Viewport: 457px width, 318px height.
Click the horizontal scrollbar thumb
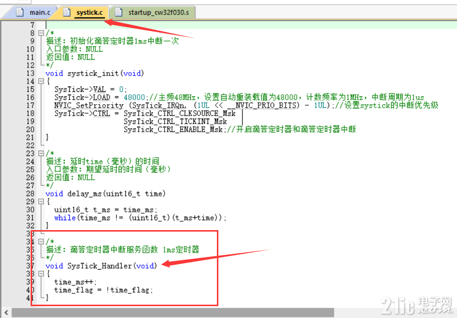point(172,313)
